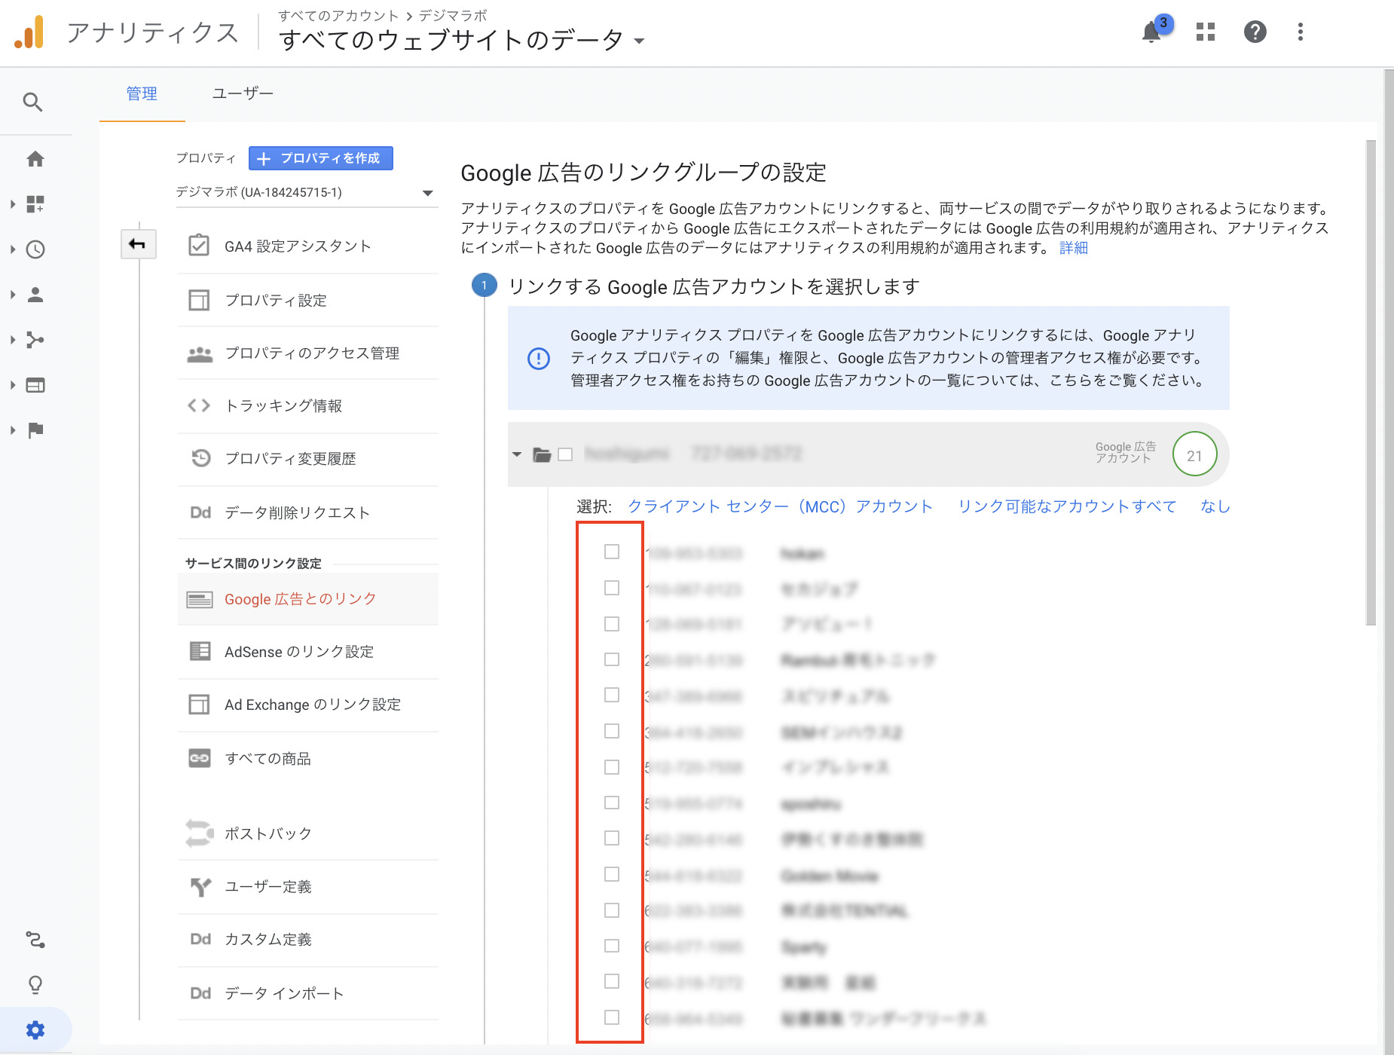Open Discover via the lightbulb icon
The image size is (1394, 1055).
35,984
